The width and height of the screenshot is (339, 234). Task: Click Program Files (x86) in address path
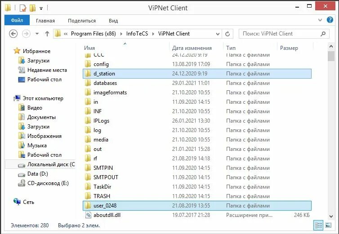pos(94,34)
